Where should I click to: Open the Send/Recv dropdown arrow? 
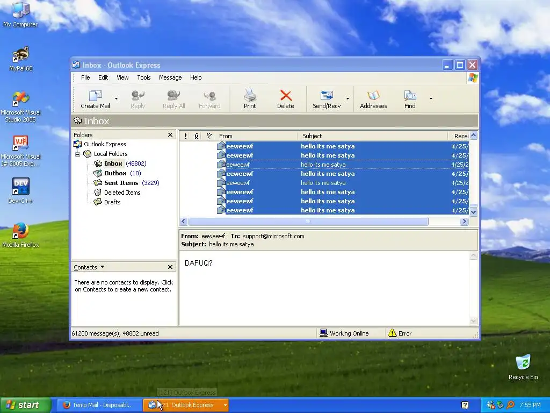348,98
